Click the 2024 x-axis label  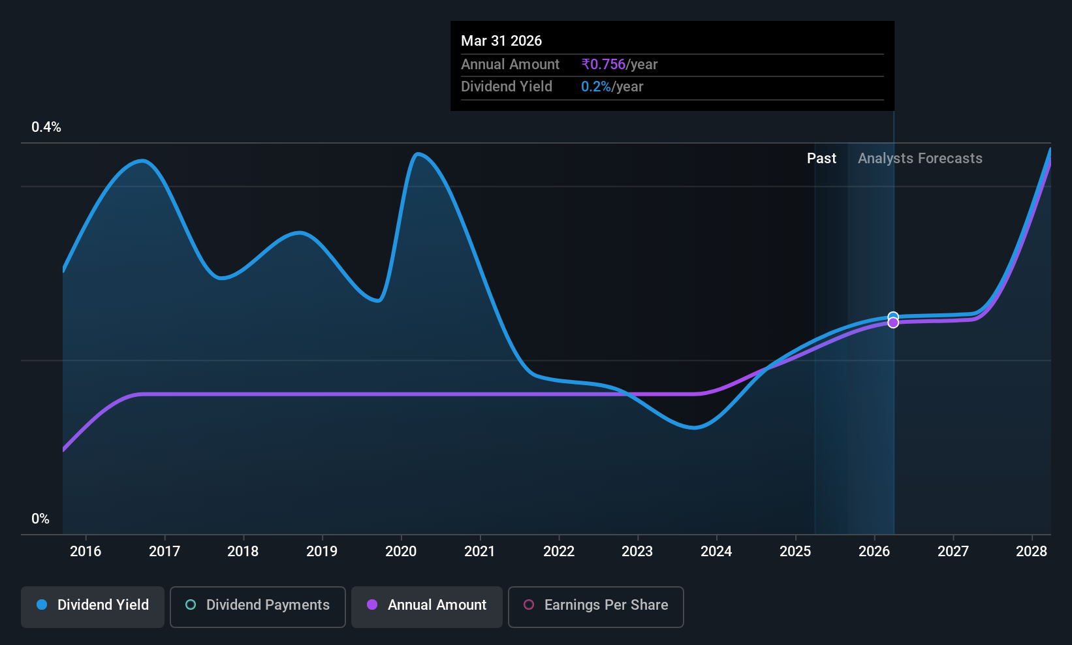[x=716, y=552]
